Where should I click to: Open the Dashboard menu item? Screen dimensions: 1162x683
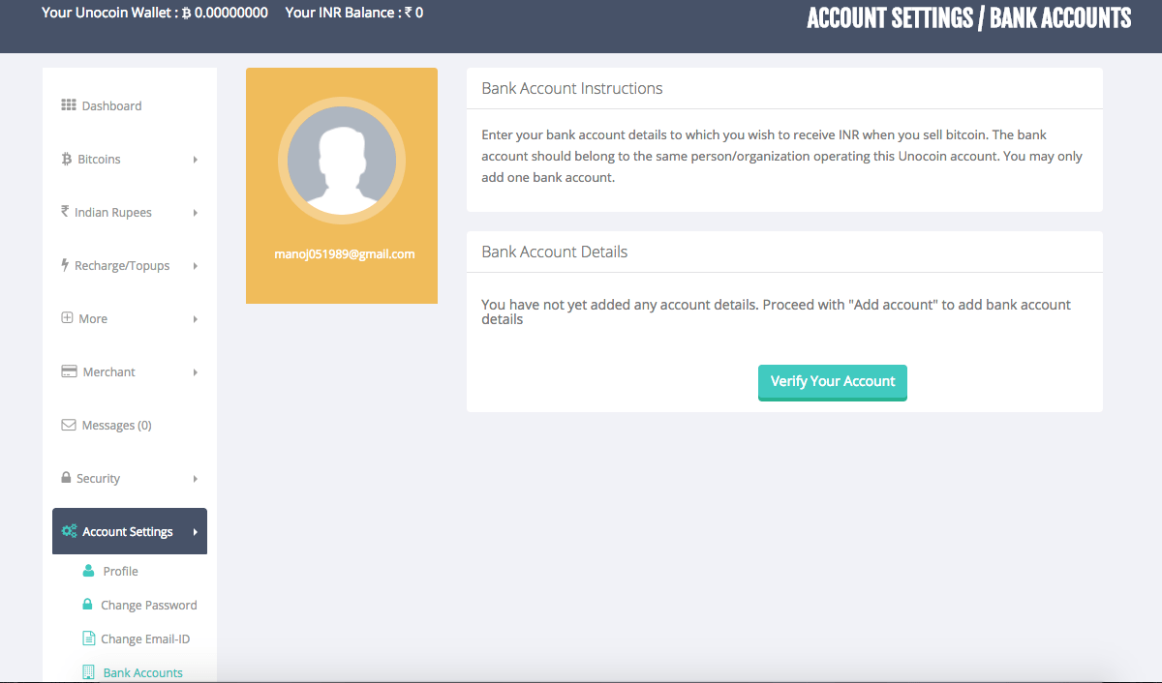[x=130, y=105]
